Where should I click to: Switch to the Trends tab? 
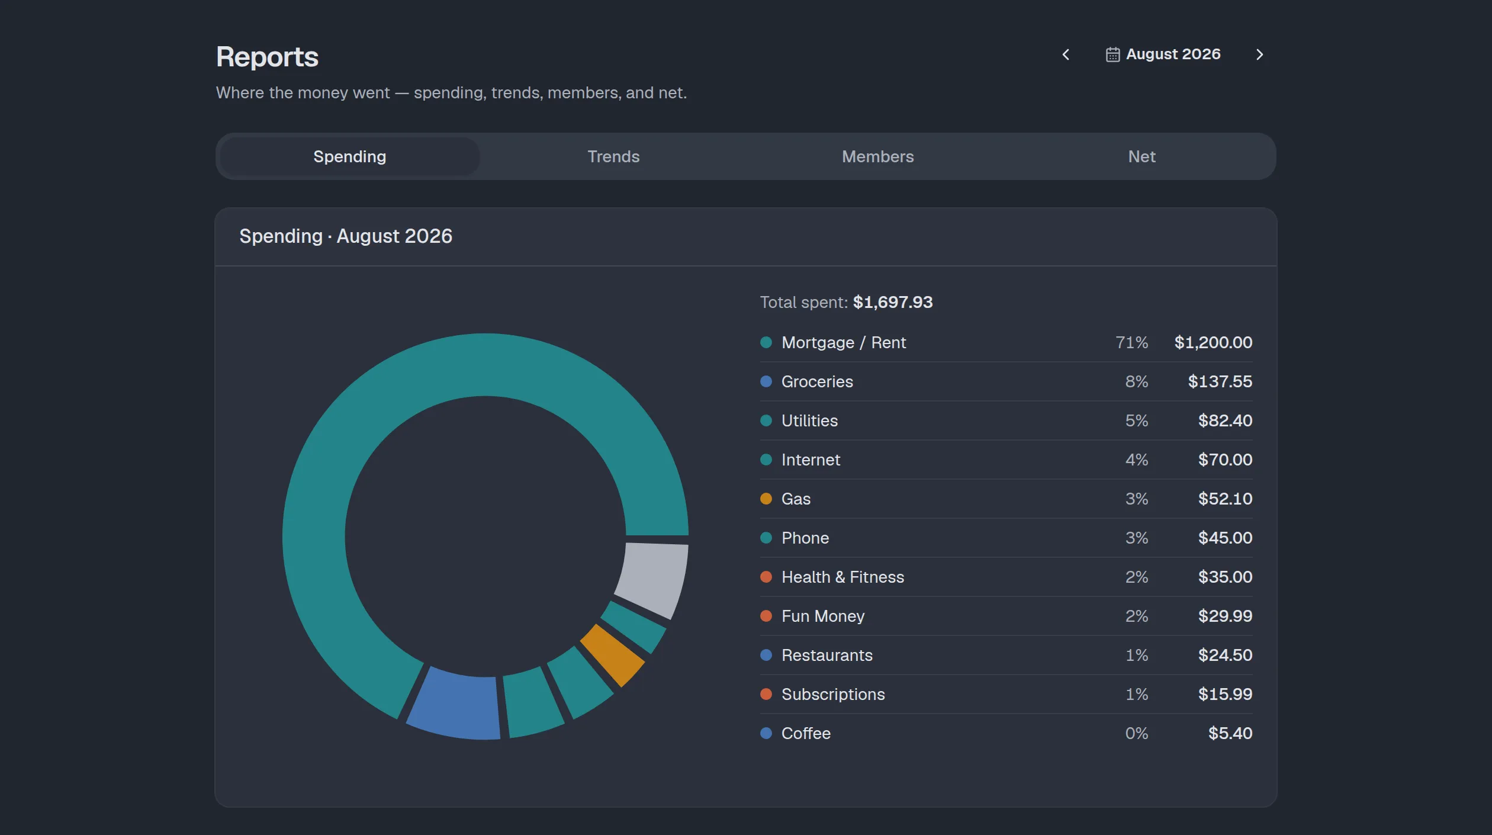pyautogui.click(x=613, y=156)
